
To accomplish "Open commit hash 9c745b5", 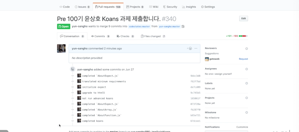I will pyautogui.click(x=196, y=93).
